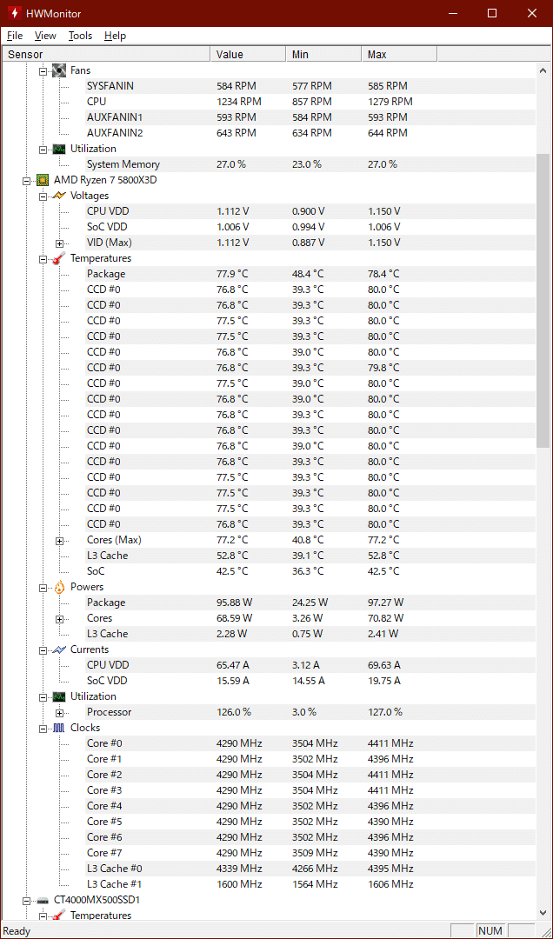Select the AMD Ryzen 7 5800X3D chip icon
The height and width of the screenshot is (939, 553).
(43, 180)
